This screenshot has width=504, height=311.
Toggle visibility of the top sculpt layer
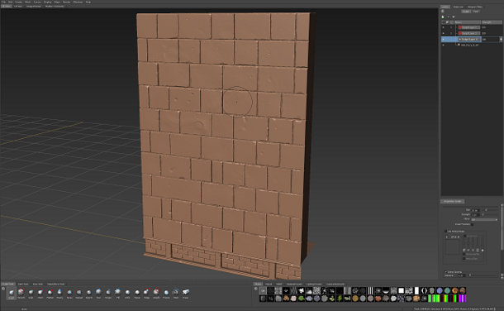tap(443, 27)
